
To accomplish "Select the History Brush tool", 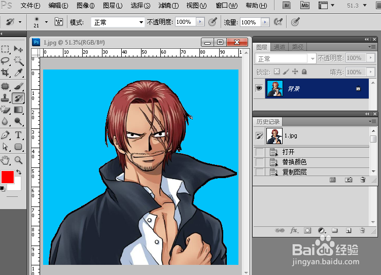I will tap(18, 98).
